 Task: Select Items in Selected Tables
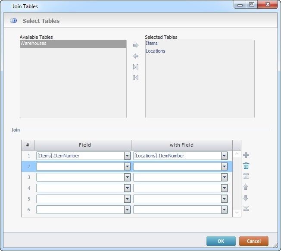[152, 44]
